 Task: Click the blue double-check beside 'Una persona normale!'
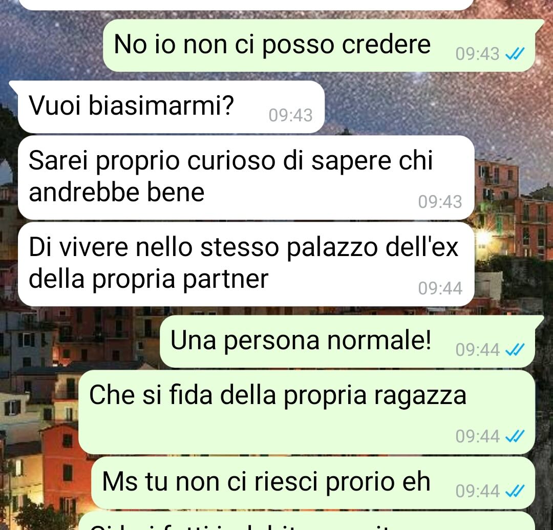[x=515, y=350]
